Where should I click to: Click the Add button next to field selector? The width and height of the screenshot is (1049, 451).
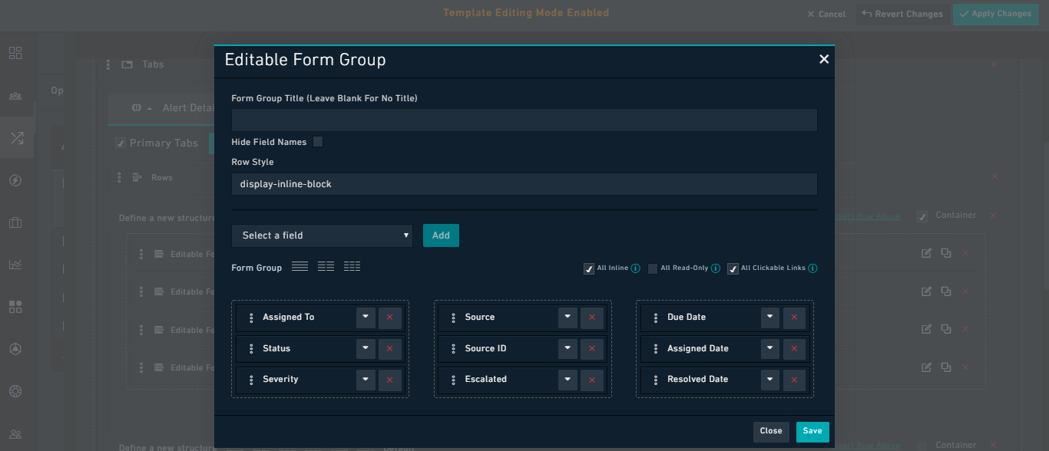pyautogui.click(x=440, y=235)
